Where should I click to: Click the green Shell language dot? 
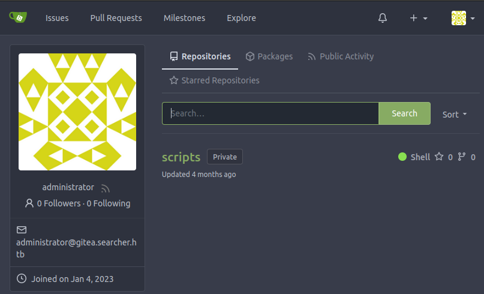[x=402, y=157]
